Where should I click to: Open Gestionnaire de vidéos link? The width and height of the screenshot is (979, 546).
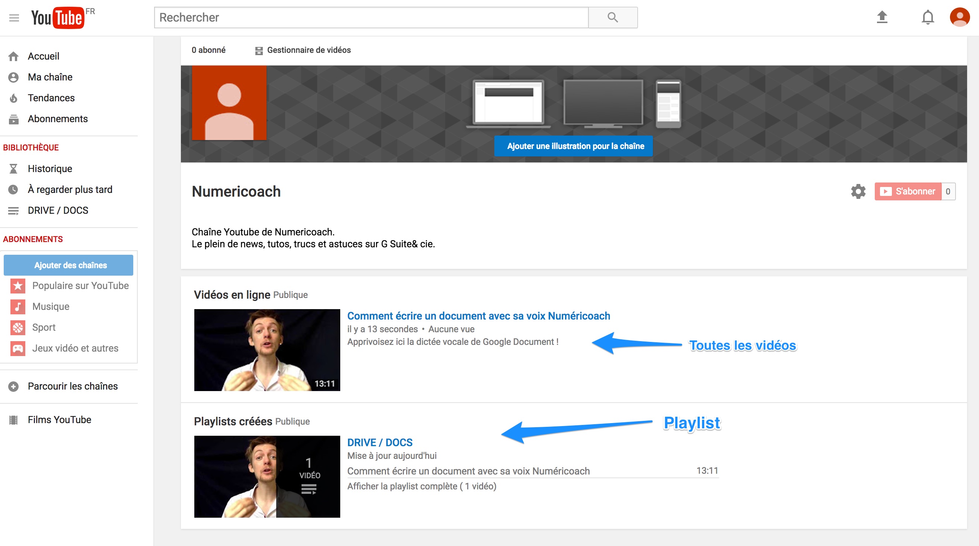click(x=309, y=50)
